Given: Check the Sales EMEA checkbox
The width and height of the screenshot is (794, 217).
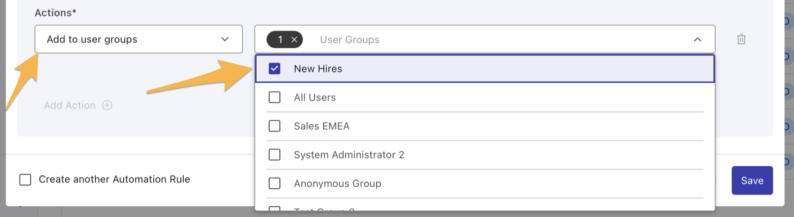Looking at the screenshot, I should pyautogui.click(x=274, y=126).
